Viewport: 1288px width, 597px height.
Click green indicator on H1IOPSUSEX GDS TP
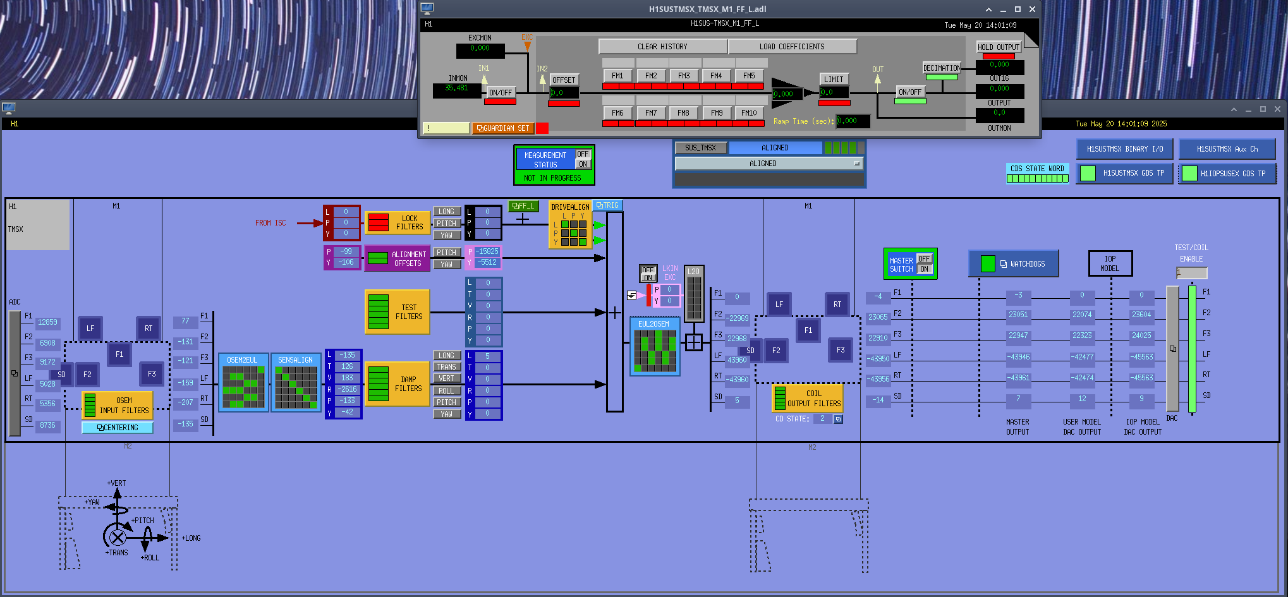pyautogui.click(x=1189, y=173)
